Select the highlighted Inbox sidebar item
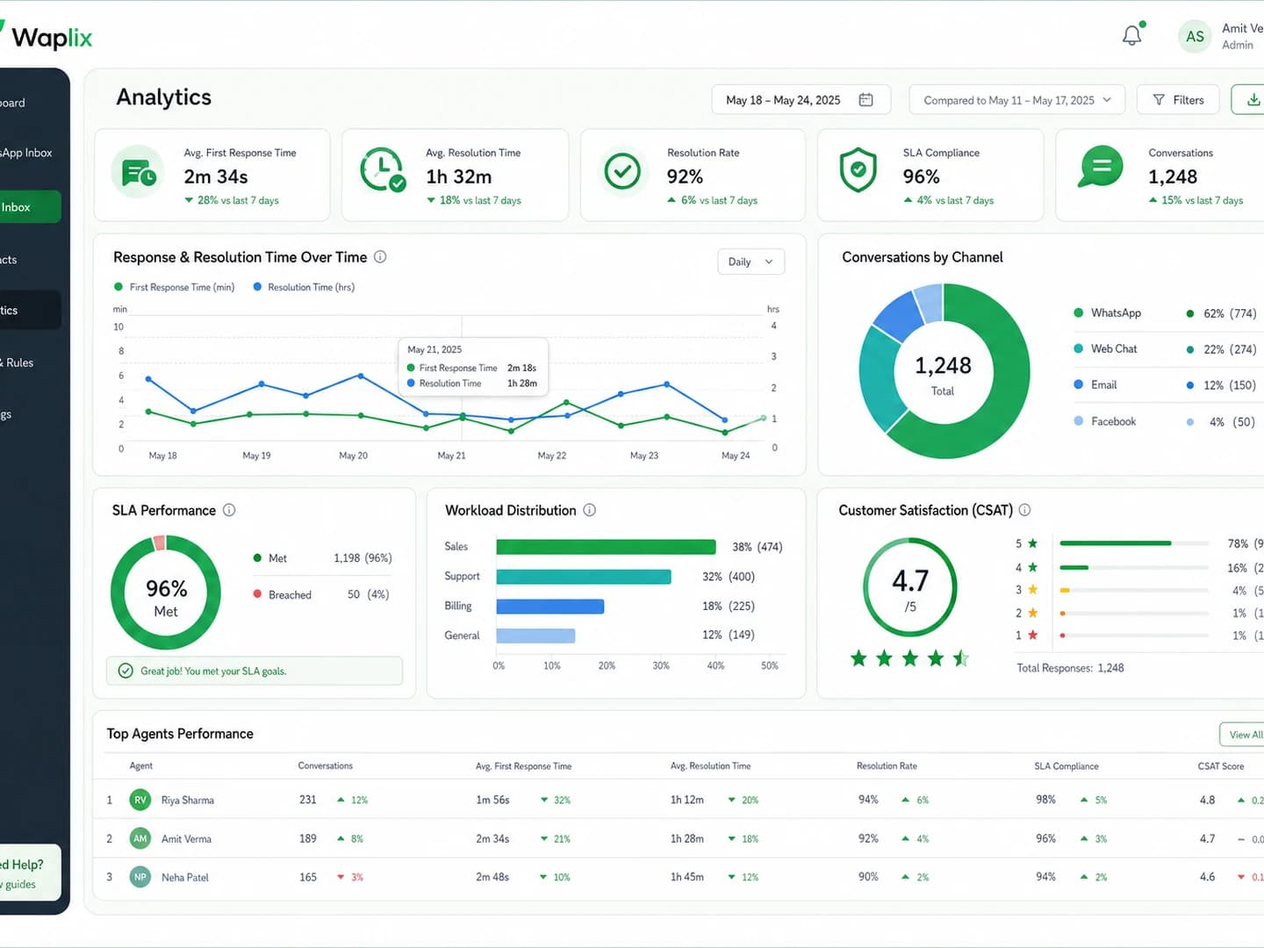The image size is (1264, 948). [x=31, y=207]
